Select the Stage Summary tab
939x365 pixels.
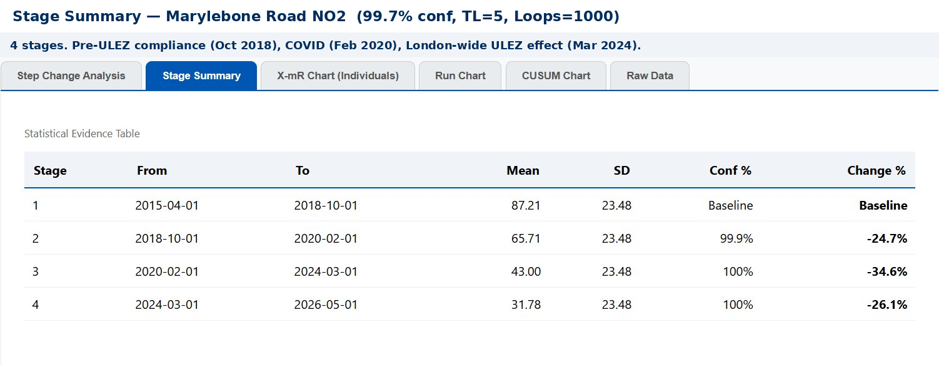click(x=201, y=75)
